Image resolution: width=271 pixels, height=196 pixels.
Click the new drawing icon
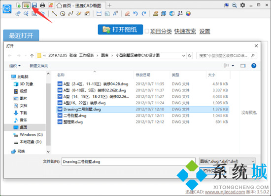pos(18,5)
